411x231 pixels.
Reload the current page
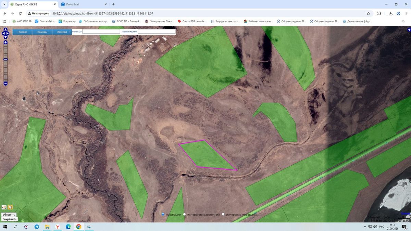(x=21, y=13)
